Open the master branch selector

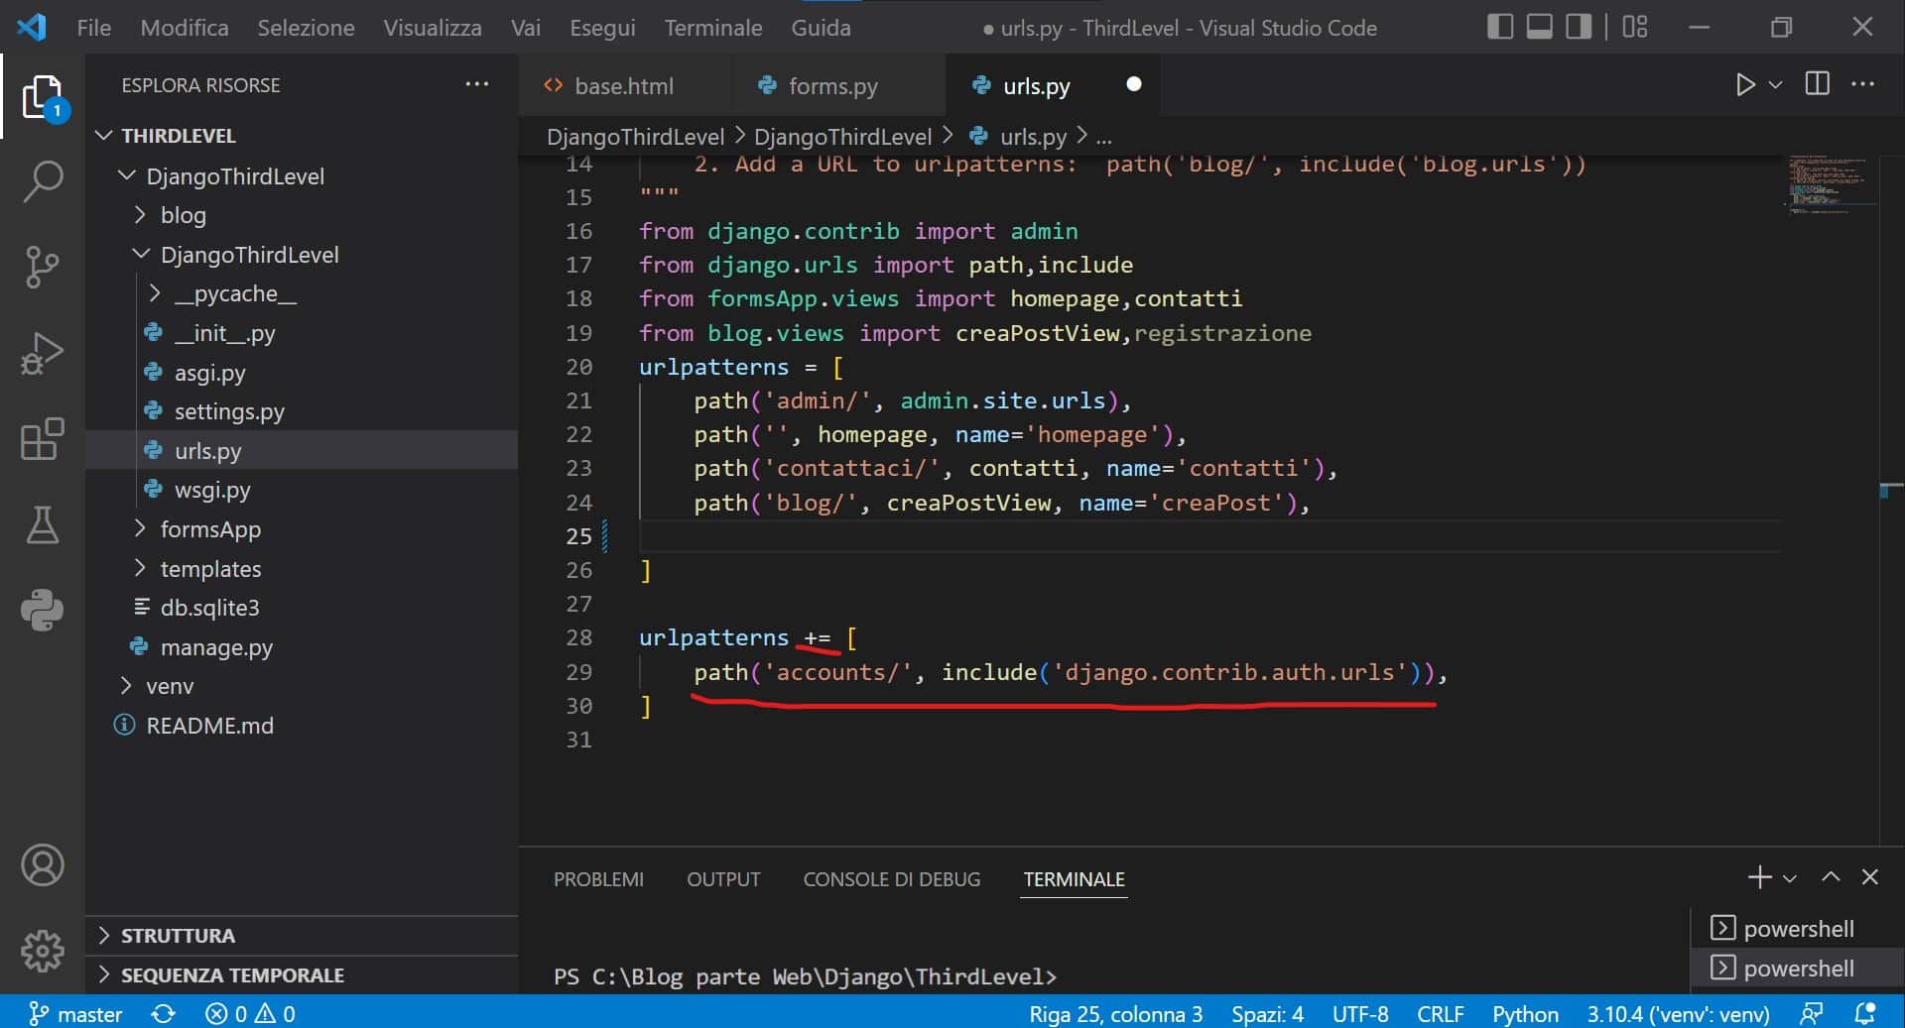click(x=75, y=1013)
